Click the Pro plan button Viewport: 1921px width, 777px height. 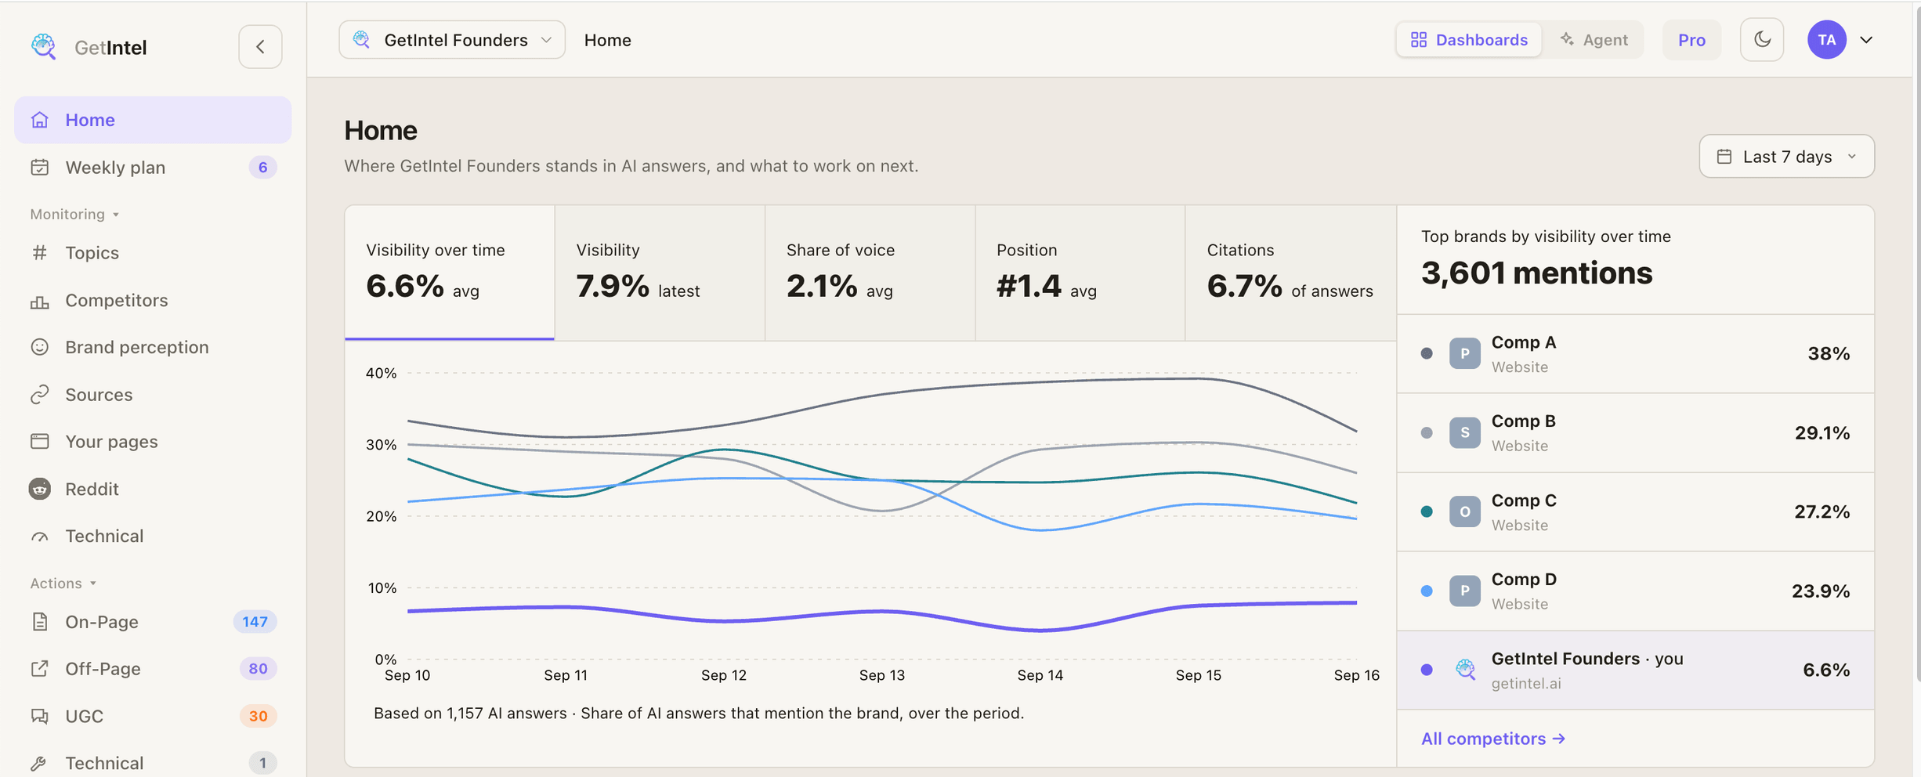pos(1691,40)
